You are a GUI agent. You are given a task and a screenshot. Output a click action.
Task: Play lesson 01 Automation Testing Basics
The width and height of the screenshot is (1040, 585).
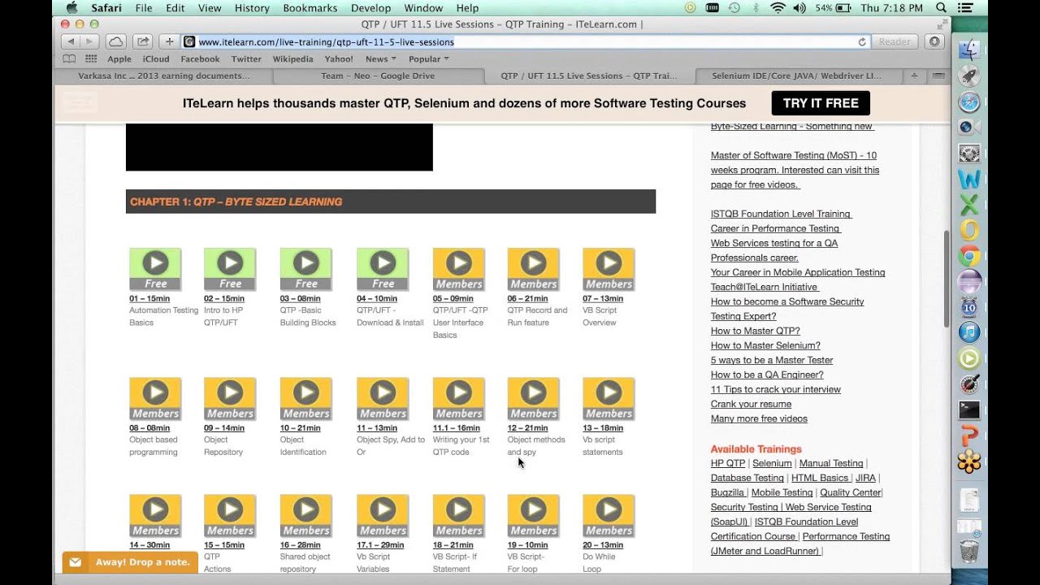coord(155,269)
